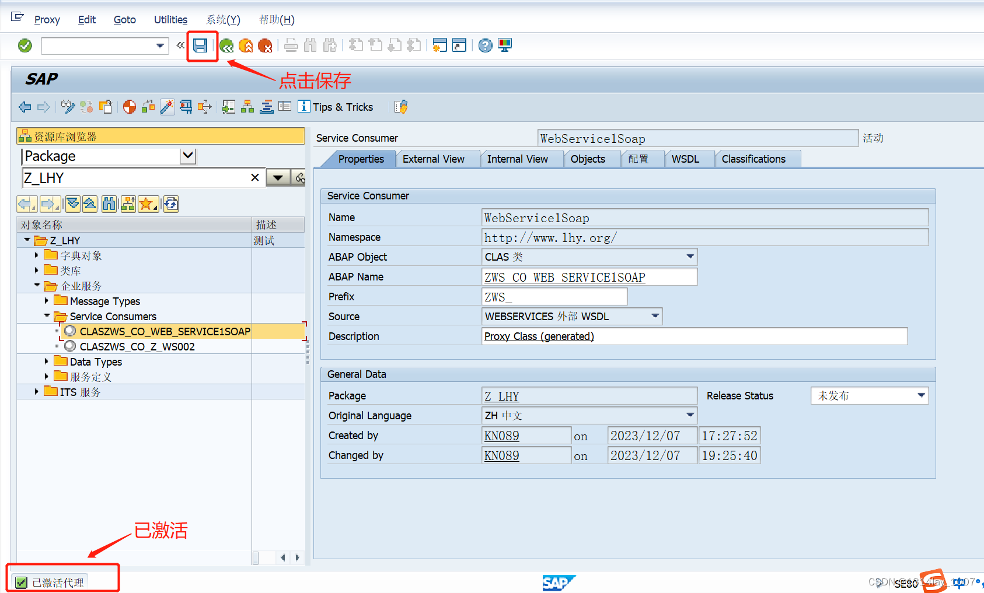Open the Z_LHY history dropdown arrow
This screenshot has width=984, height=593.
(x=278, y=178)
